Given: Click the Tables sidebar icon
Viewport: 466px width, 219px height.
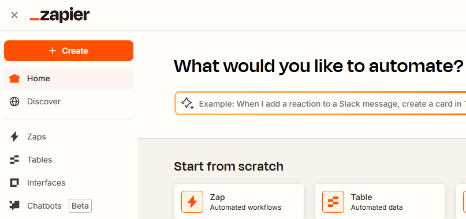Looking at the screenshot, I should pos(14,160).
